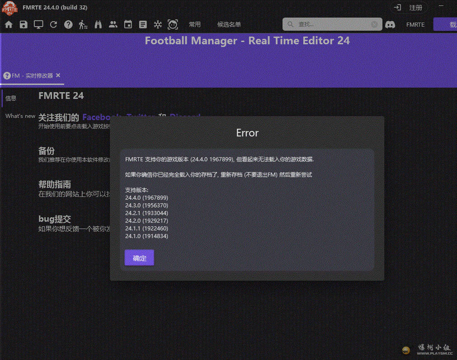Select supported version 24.4.0 (1967899)
Screen dimensions: 457x360
tap(146, 198)
